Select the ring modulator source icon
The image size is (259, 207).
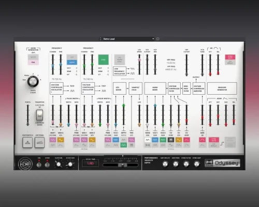pyautogui.click(x=147, y=145)
